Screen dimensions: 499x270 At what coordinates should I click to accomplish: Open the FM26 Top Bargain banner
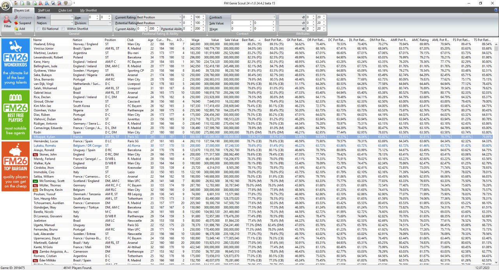tap(16, 166)
